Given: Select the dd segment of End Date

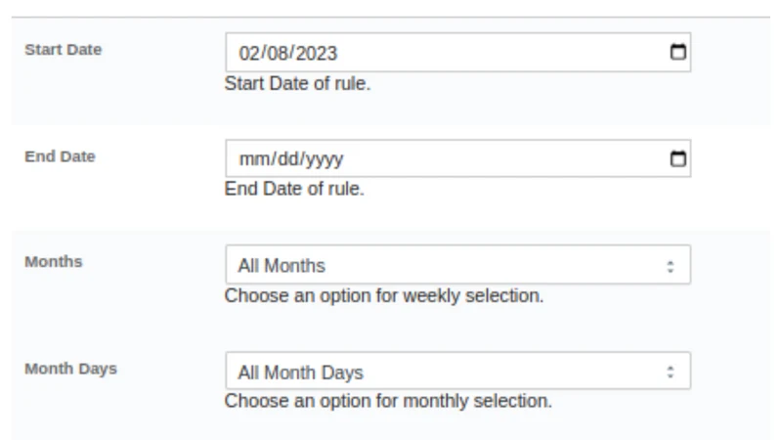Looking at the screenshot, I should (287, 159).
